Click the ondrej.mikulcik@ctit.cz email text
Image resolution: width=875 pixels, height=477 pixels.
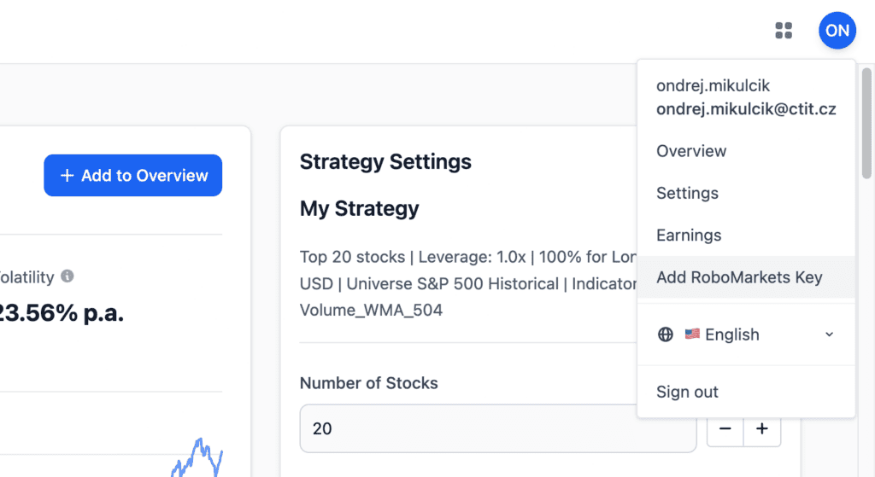746,109
